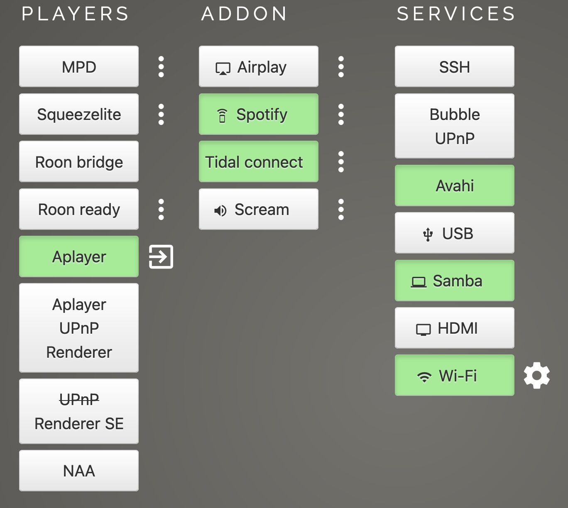Screen dimensions: 568x508
Task: Disable the Spotify addon
Action: [258, 114]
